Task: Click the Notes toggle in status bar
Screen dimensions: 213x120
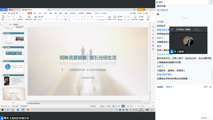Action: click(102, 106)
